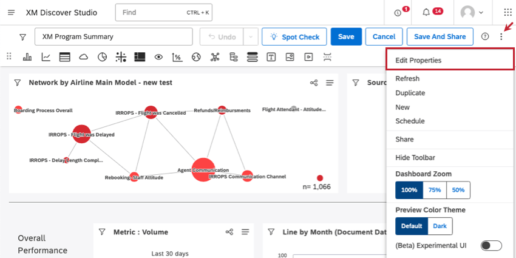Image resolution: width=516 pixels, height=258 pixels.
Task: Select Duplicate in the options menu
Action: [x=410, y=93]
